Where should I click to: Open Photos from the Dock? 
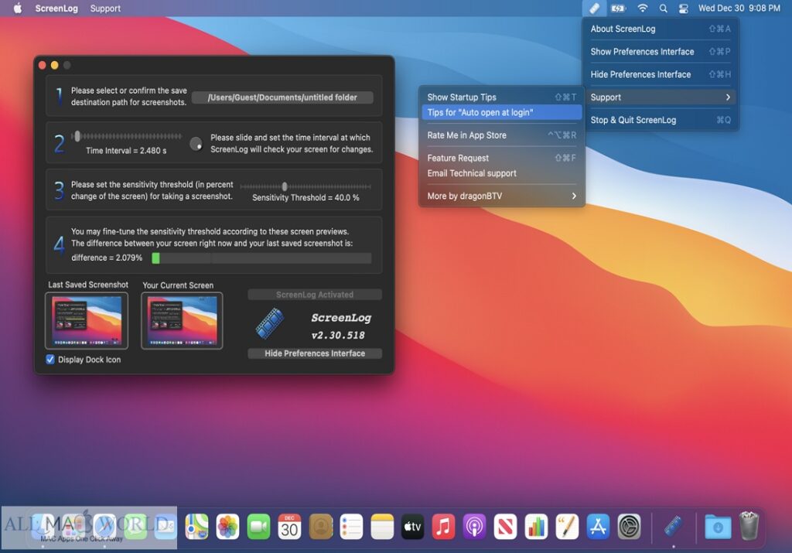tap(227, 527)
